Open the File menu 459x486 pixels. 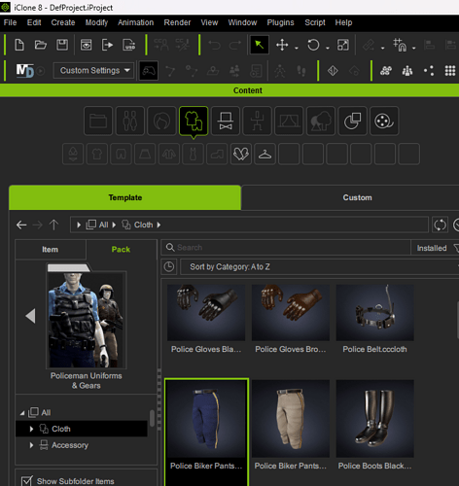(10, 22)
